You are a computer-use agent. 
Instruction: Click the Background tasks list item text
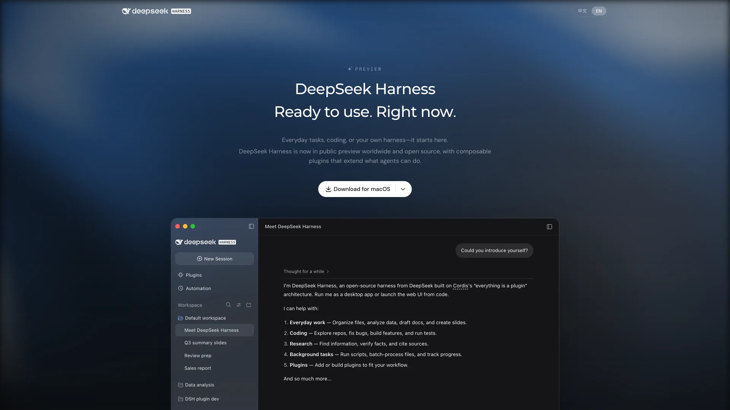pyautogui.click(x=376, y=355)
